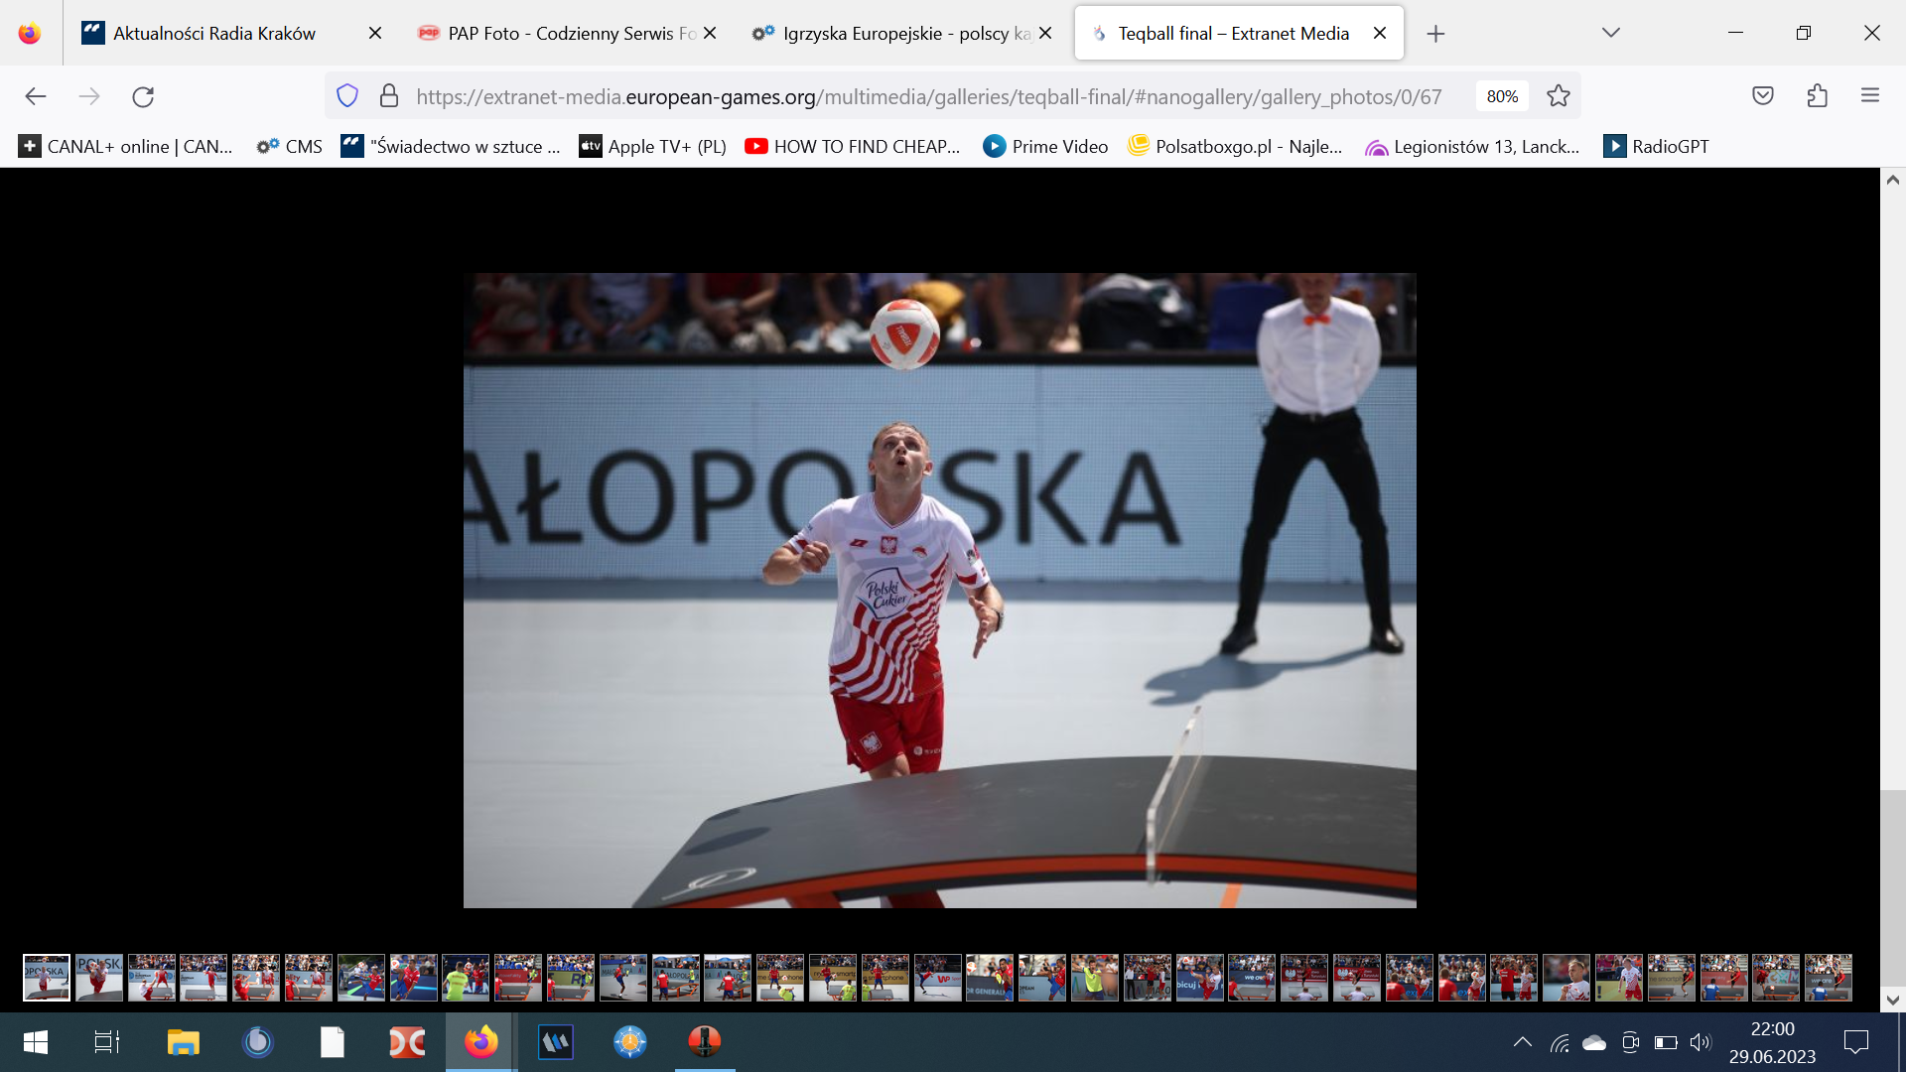Click the page scrollbar down arrow
Image resolution: width=1906 pixels, height=1072 pixels.
(x=1892, y=1000)
